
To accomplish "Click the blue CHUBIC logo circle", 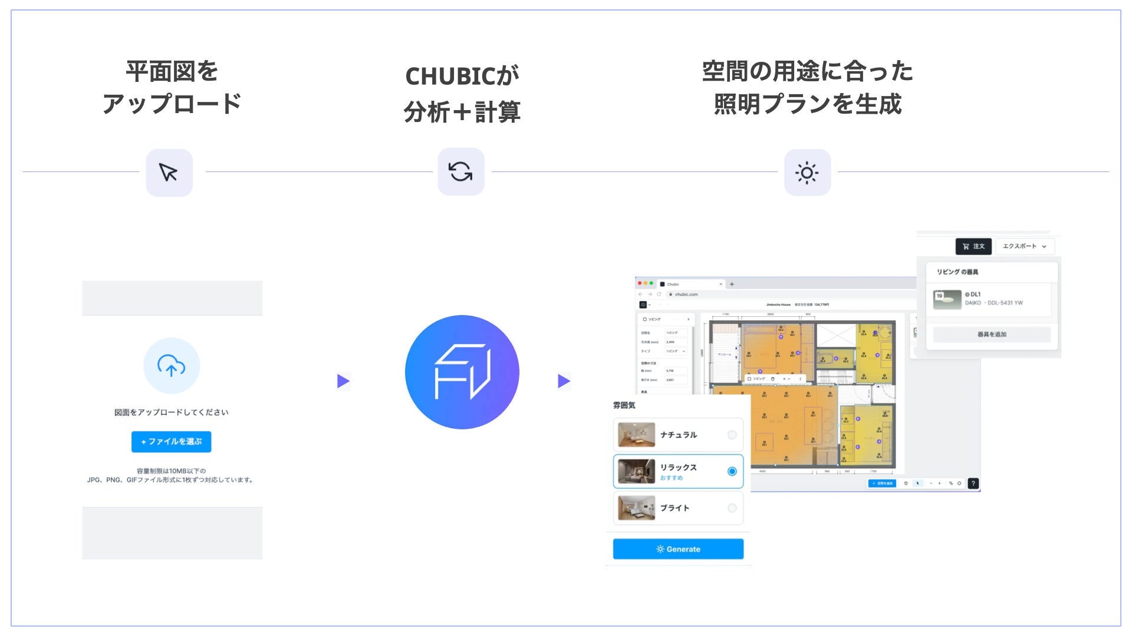I will [462, 372].
